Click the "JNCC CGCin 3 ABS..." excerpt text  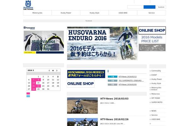108,103
